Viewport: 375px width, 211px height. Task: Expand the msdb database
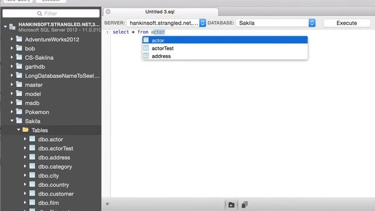click(x=12, y=103)
